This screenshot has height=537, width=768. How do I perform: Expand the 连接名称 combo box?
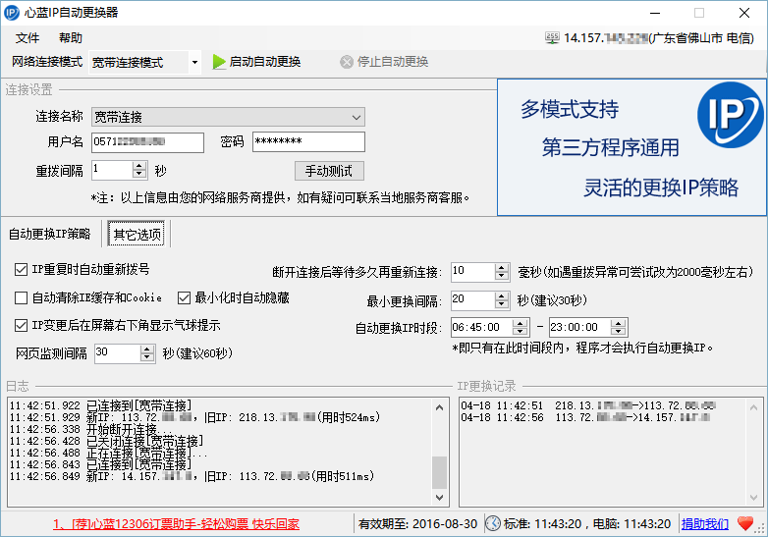coord(357,117)
